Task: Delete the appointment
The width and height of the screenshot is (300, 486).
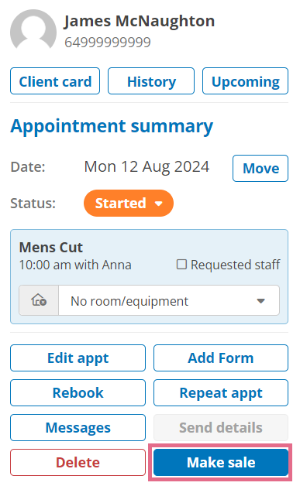Action: [78, 462]
